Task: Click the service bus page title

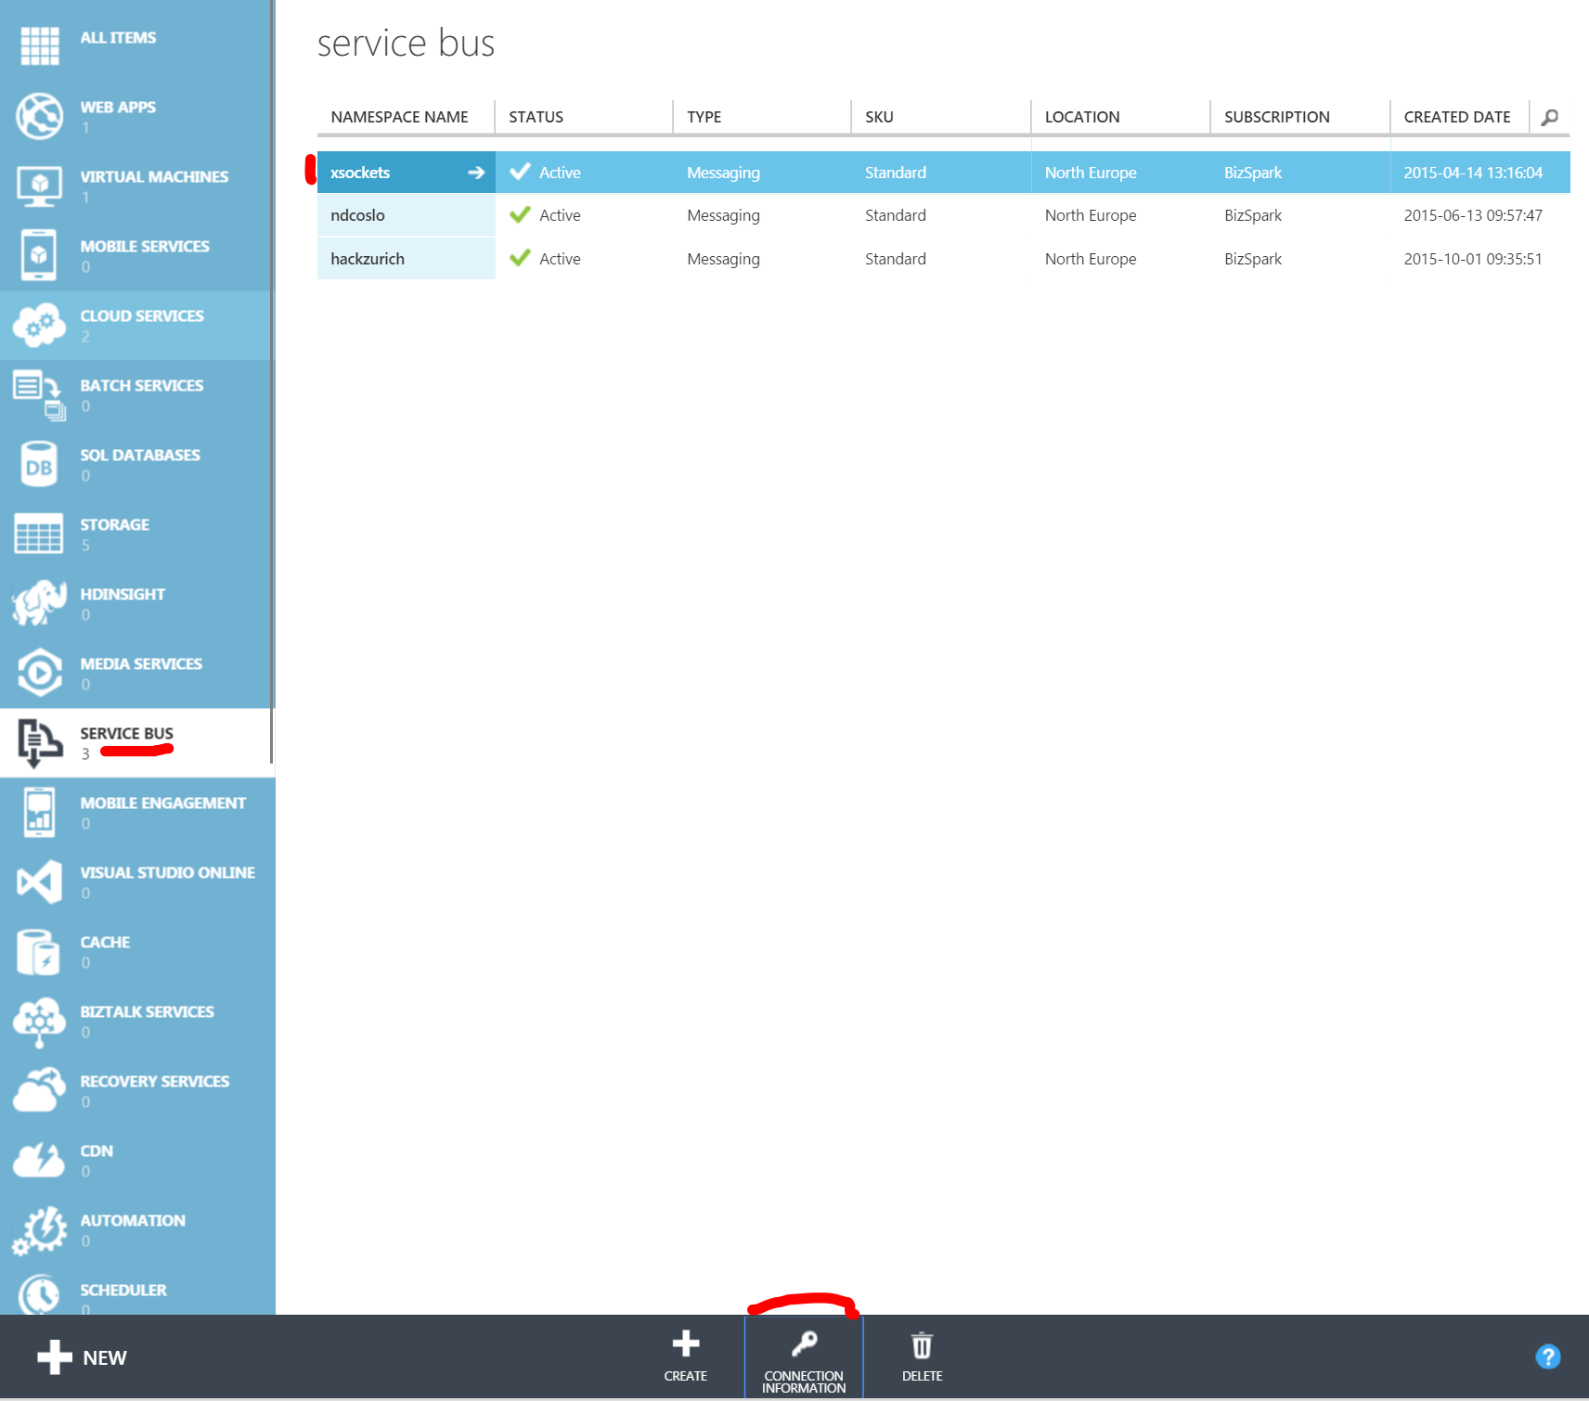Action: click(x=406, y=44)
